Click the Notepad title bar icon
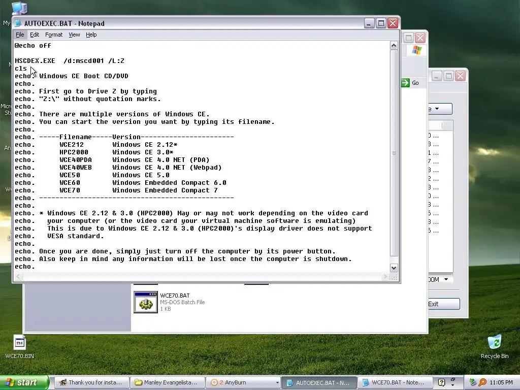Viewport: 520px width, 390px height. (18, 23)
